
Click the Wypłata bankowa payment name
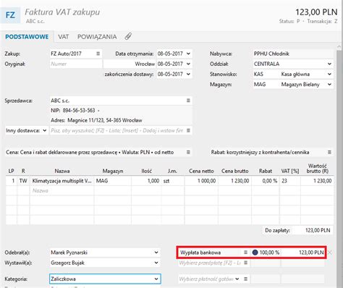click(x=200, y=253)
